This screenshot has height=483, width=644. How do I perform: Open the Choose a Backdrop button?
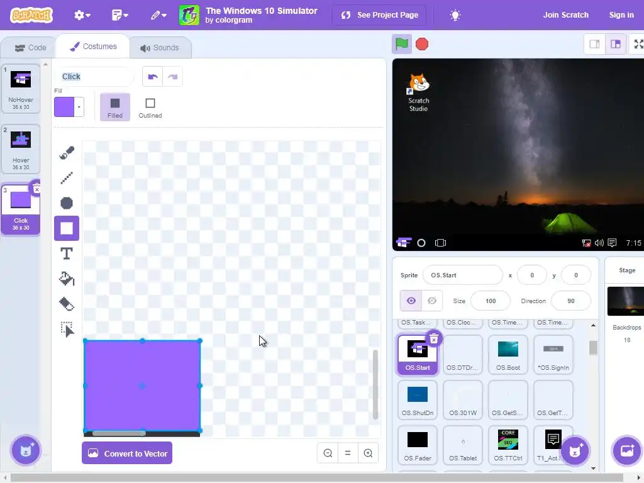(627, 450)
